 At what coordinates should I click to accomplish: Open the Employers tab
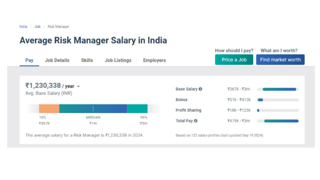(x=154, y=60)
